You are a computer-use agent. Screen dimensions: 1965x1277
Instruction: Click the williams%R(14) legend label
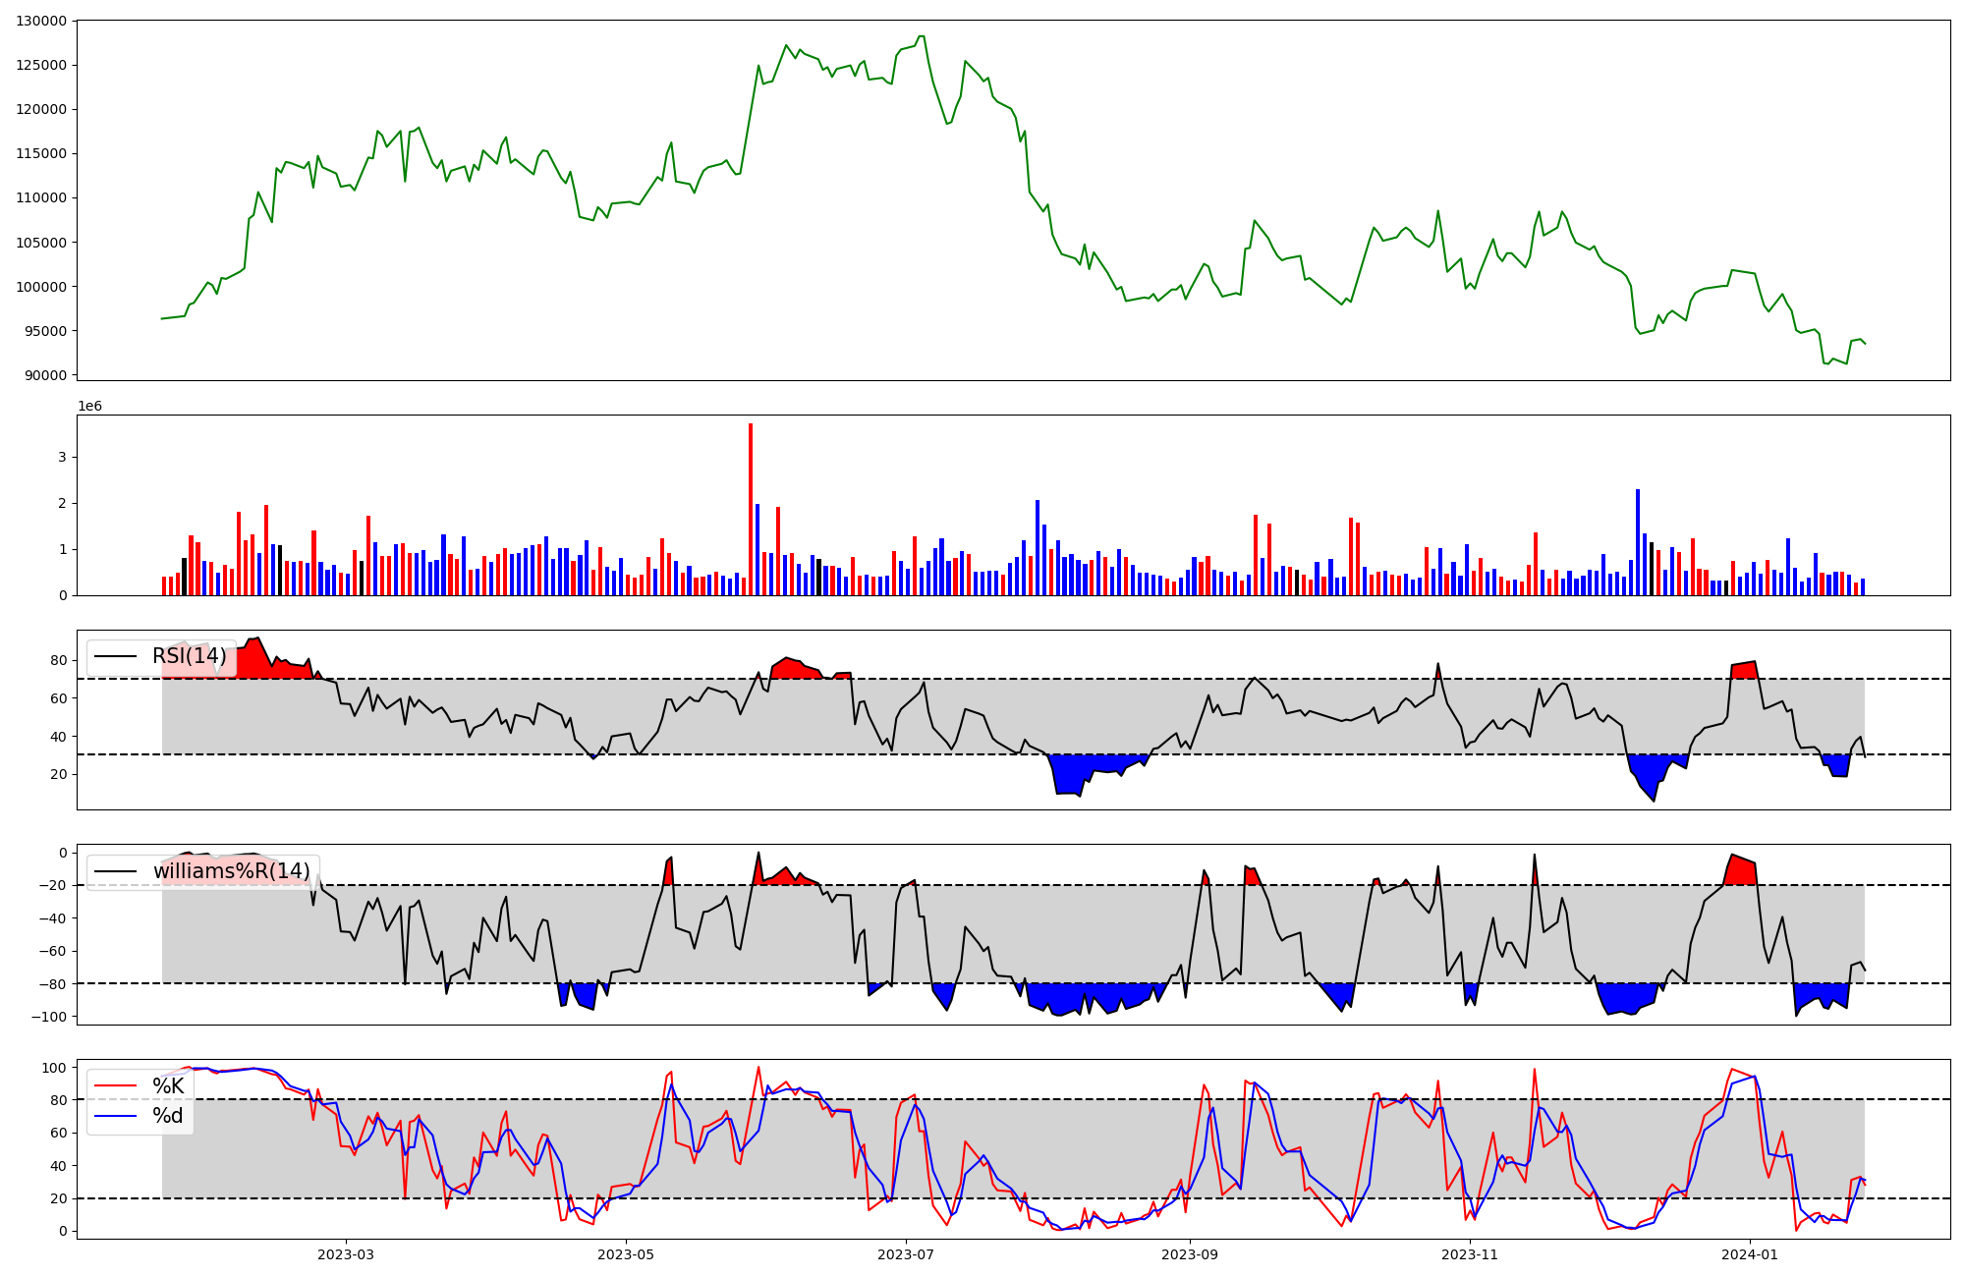click(x=231, y=871)
